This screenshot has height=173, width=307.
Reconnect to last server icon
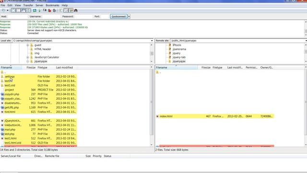pos(54,11)
